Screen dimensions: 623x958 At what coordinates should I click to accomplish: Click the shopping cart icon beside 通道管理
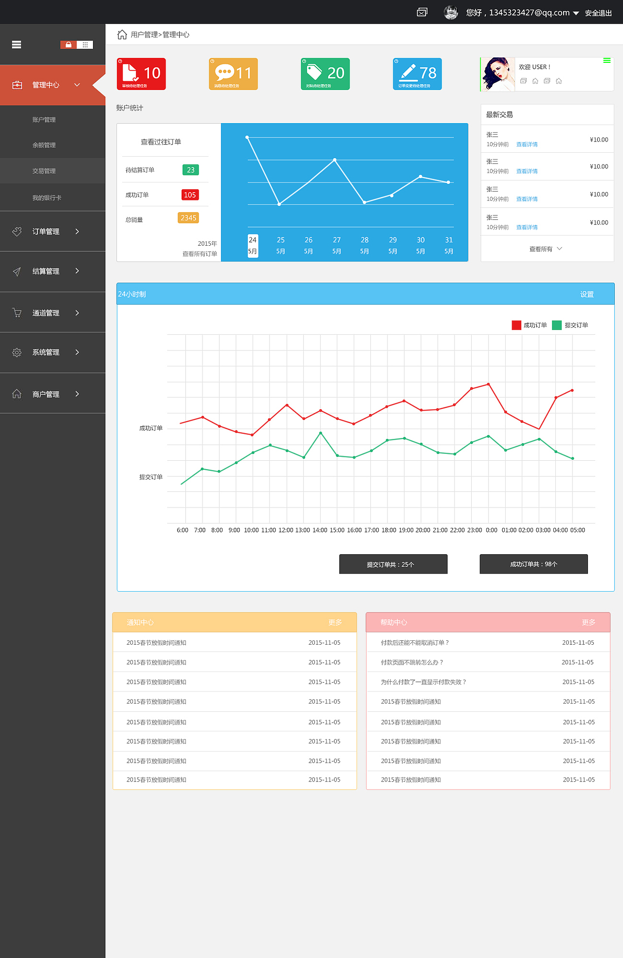[17, 313]
